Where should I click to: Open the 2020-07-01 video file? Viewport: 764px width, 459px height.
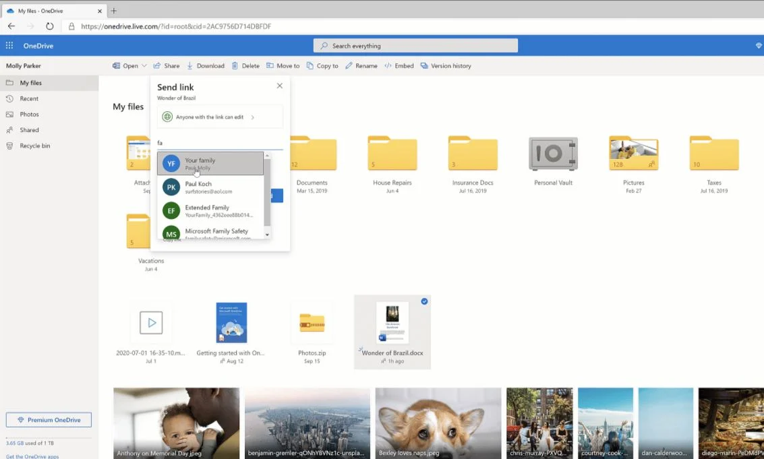coord(151,323)
